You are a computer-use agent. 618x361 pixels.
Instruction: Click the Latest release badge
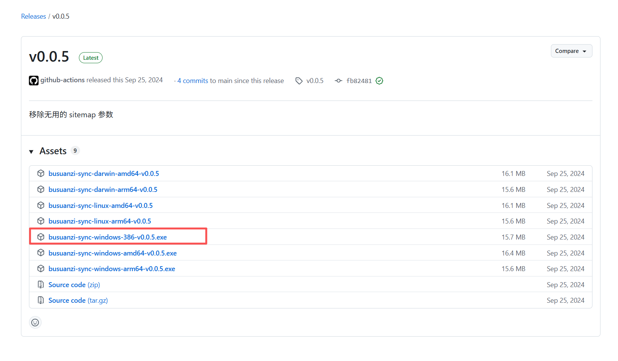(91, 58)
